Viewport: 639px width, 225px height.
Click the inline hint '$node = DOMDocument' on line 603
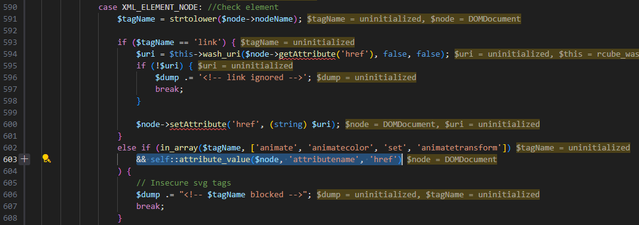tap(451, 160)
